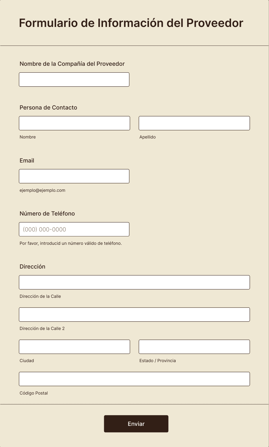Select the Código Postal input field
Image resolution: width=269 pixels, height=447 pixels.
tap(134, 379)
